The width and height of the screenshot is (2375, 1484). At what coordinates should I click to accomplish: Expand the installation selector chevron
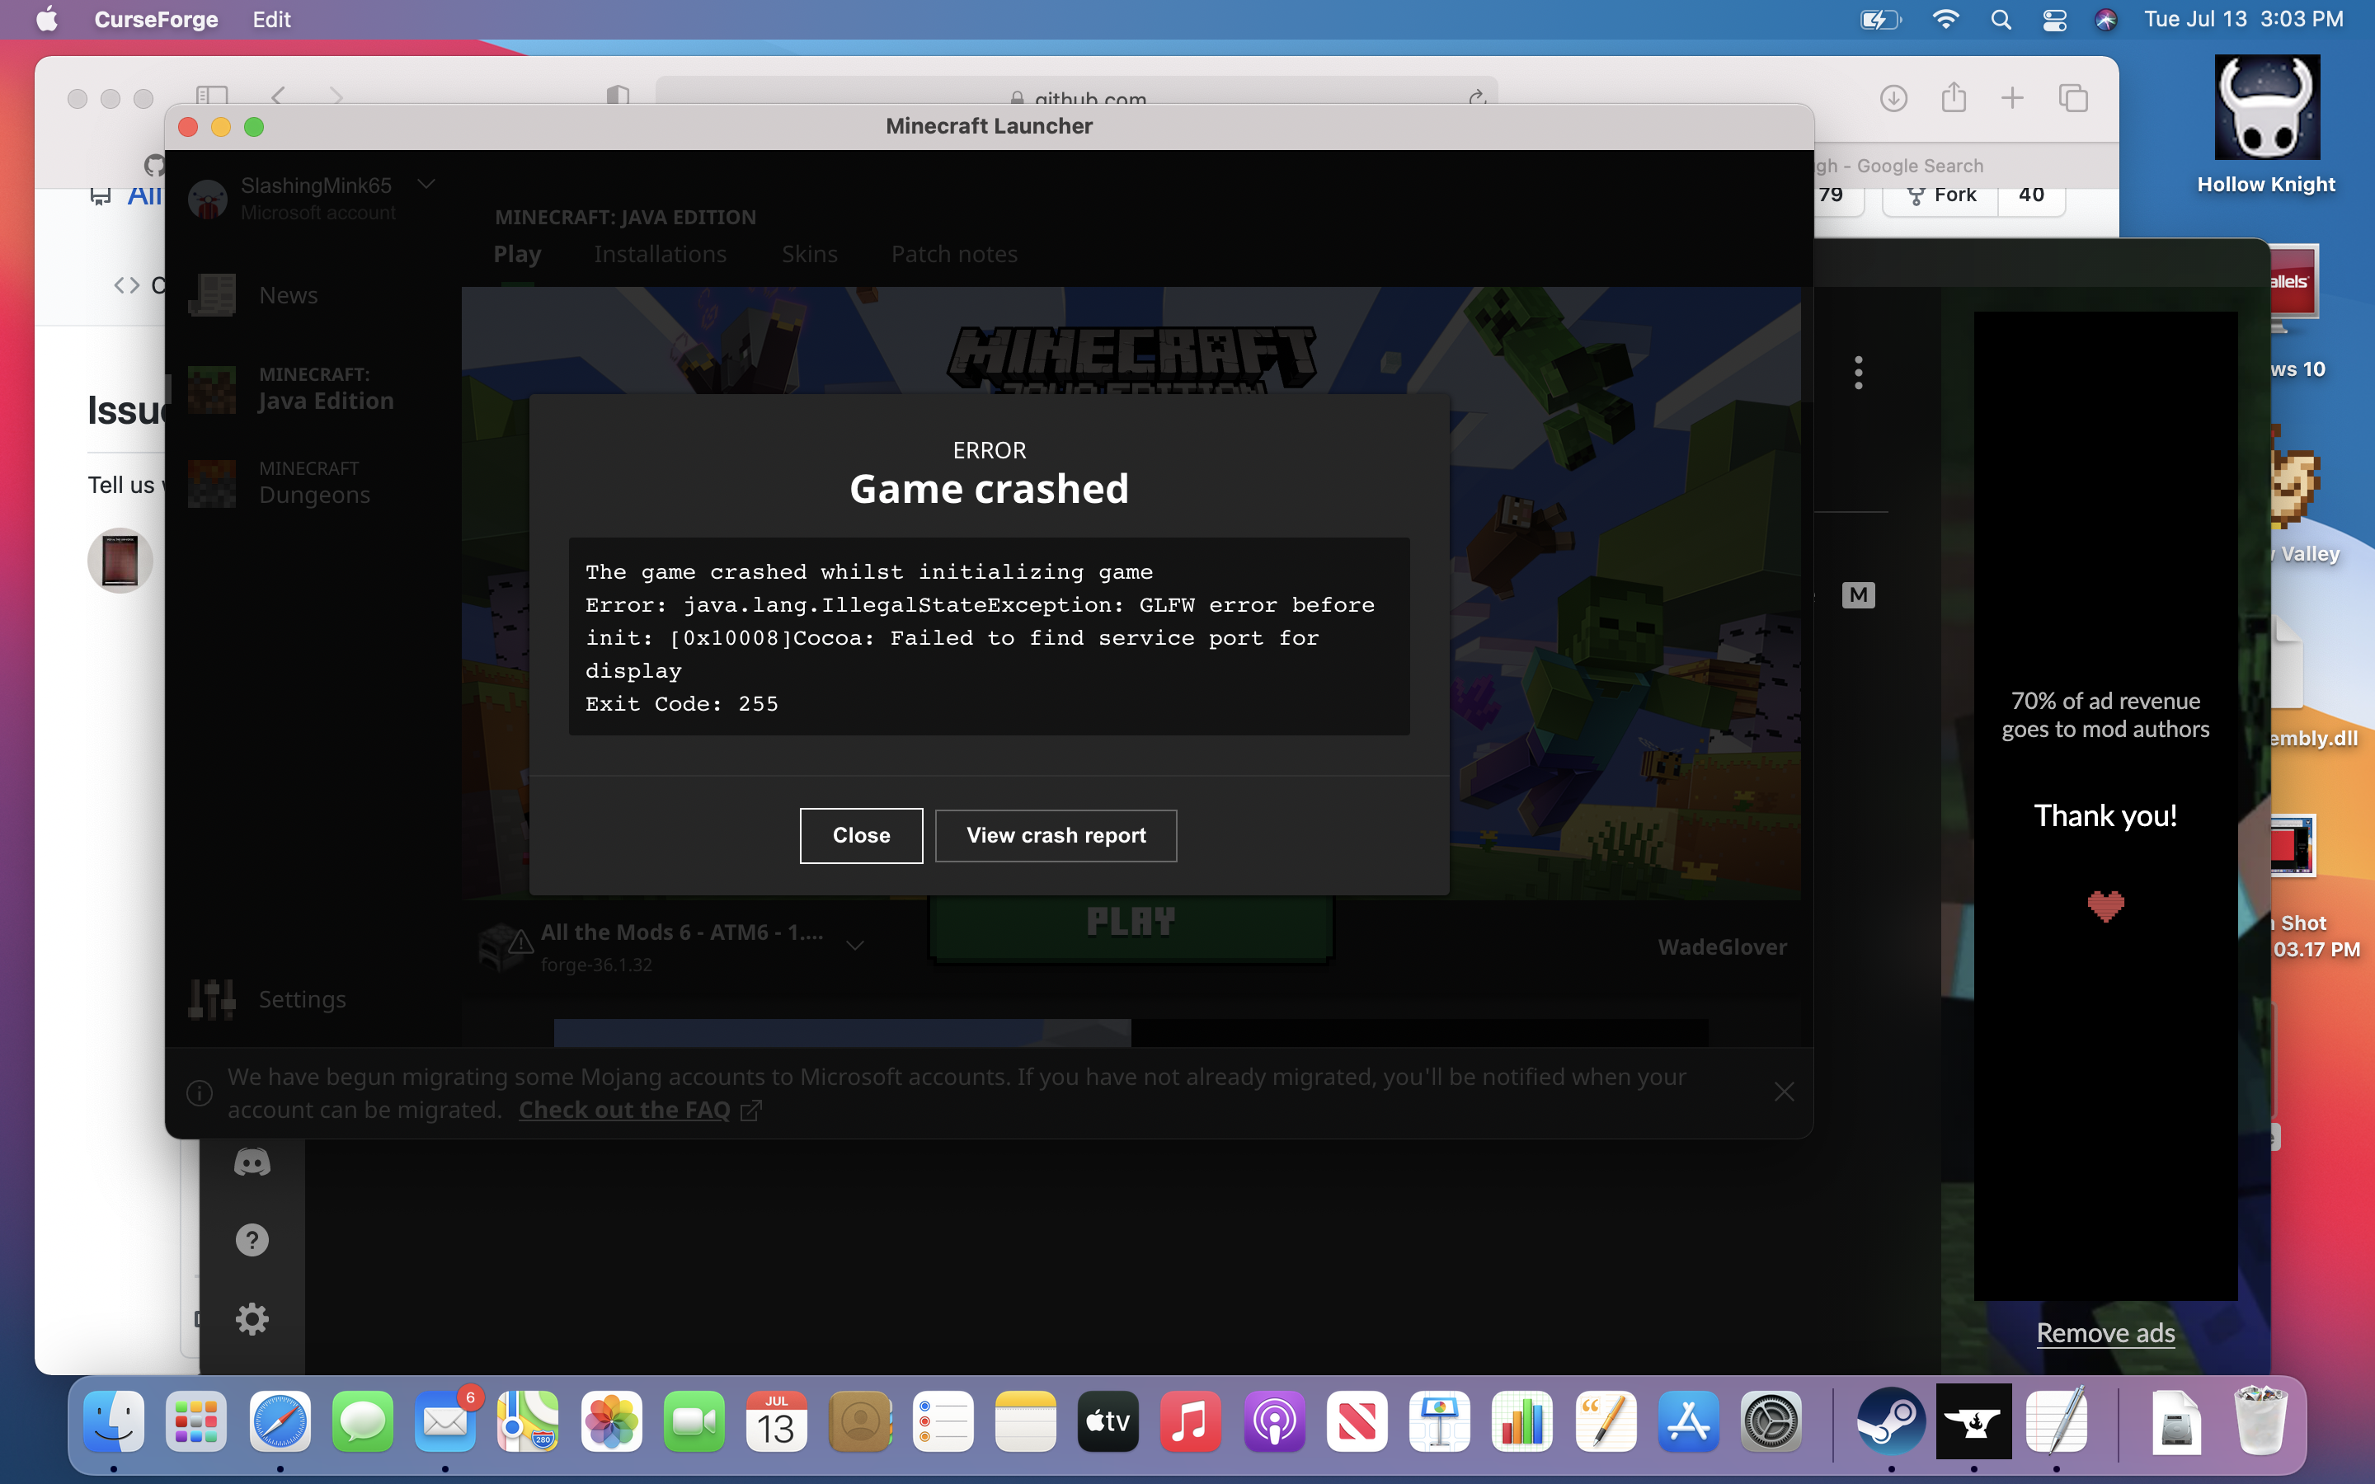pos(855,945)
